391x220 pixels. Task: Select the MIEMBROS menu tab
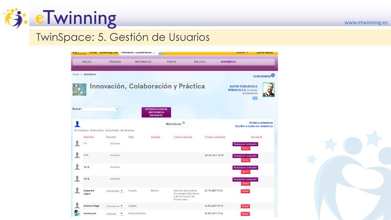coord(228,62)
